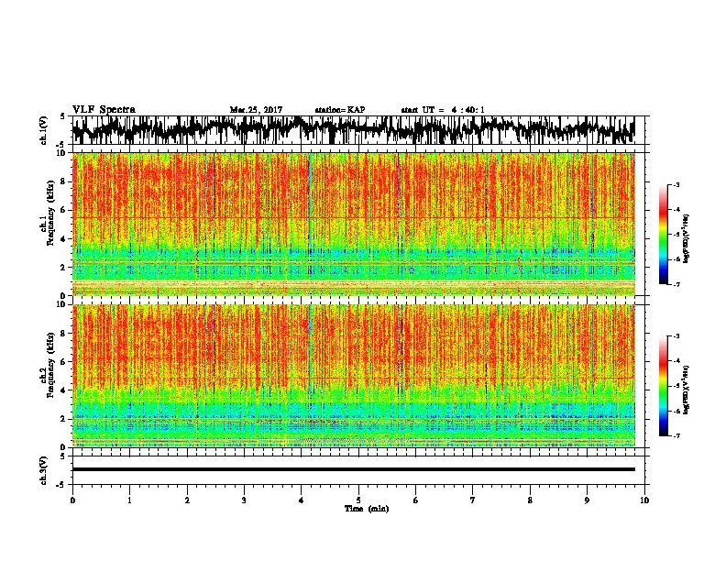The height and width of the screenshot is (561, 726).
Task: Click the "ch.3(V)" bottom panel axis label
Action: (x=44, y=471)
